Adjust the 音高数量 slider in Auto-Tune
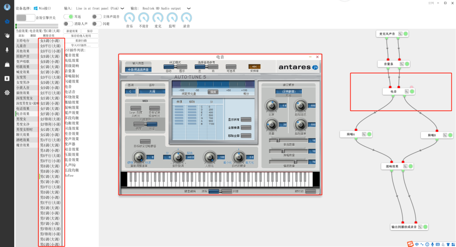The image size is (456, 247). point(289,140)
